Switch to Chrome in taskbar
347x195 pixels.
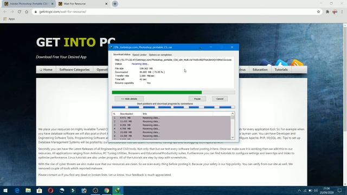coord(107,190)
